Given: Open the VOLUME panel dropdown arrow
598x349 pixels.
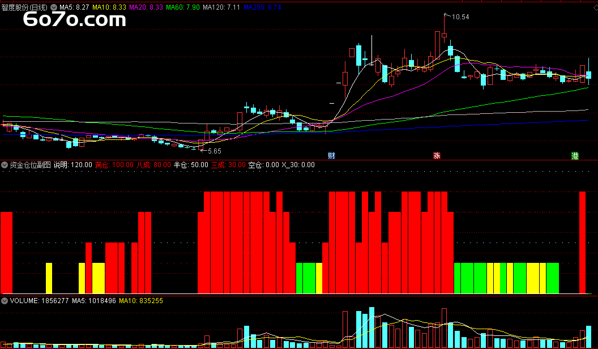Looking at the screenshot, I should tap(5, 301).
